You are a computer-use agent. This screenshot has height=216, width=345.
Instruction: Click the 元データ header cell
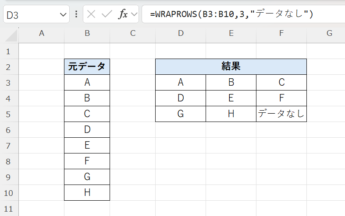click(87, 67)
